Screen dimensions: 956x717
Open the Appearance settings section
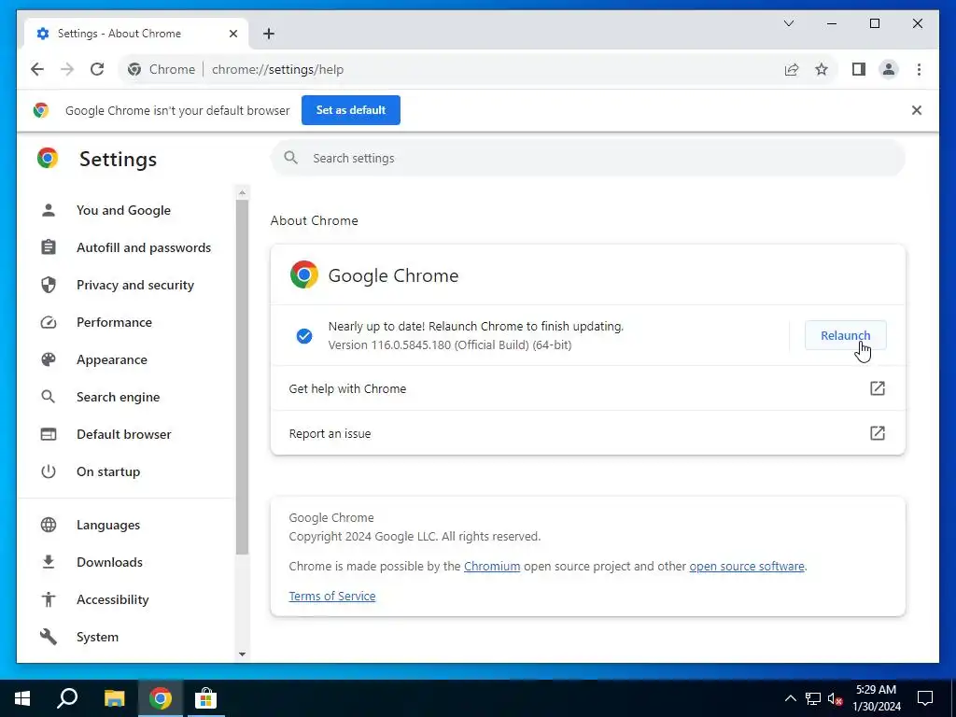tap(112, 359)
